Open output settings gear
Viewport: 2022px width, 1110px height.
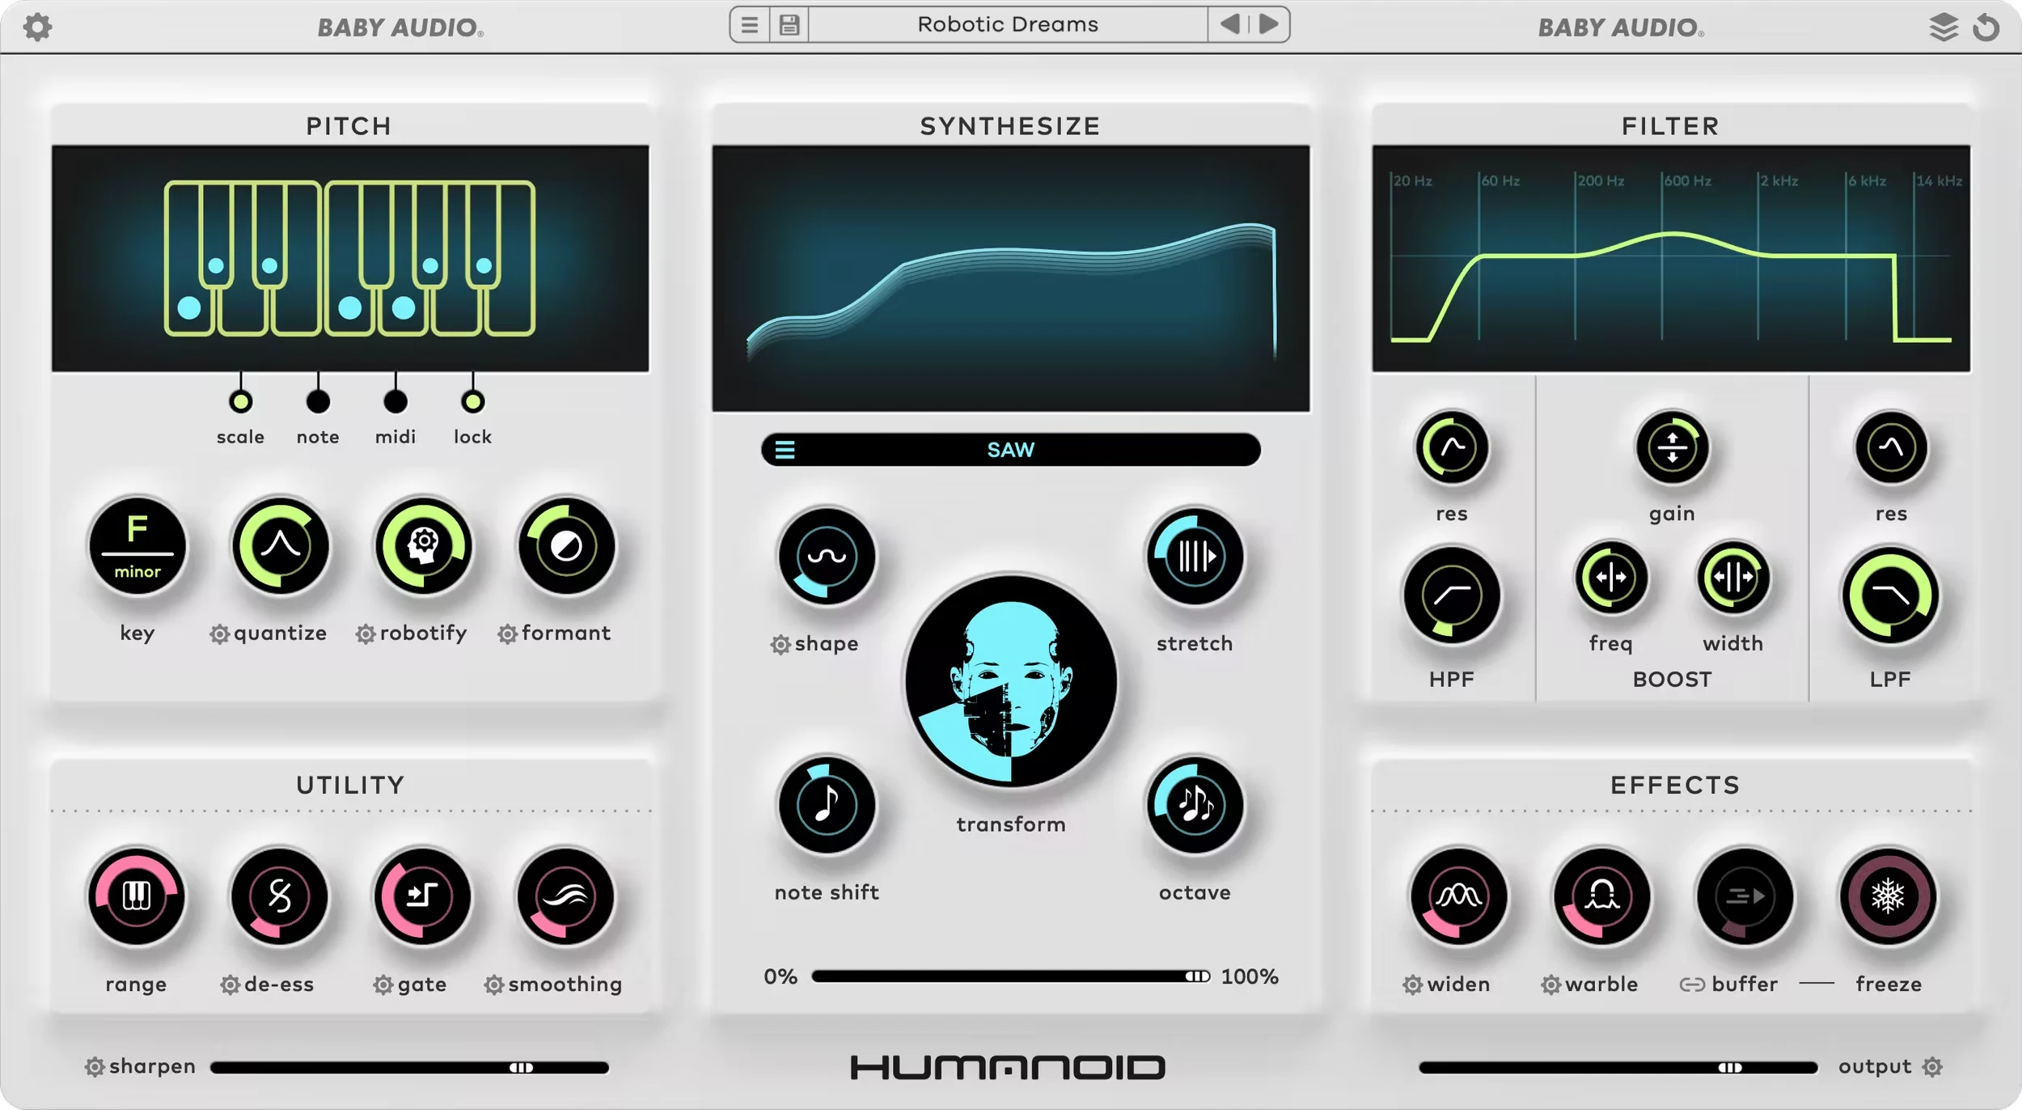coord(1932,1068)
